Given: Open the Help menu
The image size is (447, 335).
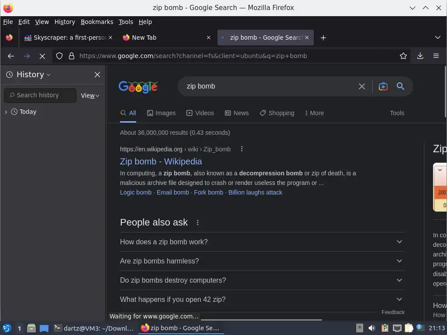Looking at the screenshot, I should [x=145, y=22].
